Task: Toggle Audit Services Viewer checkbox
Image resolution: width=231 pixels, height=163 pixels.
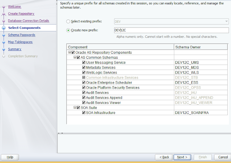Action: coord(84,102)
